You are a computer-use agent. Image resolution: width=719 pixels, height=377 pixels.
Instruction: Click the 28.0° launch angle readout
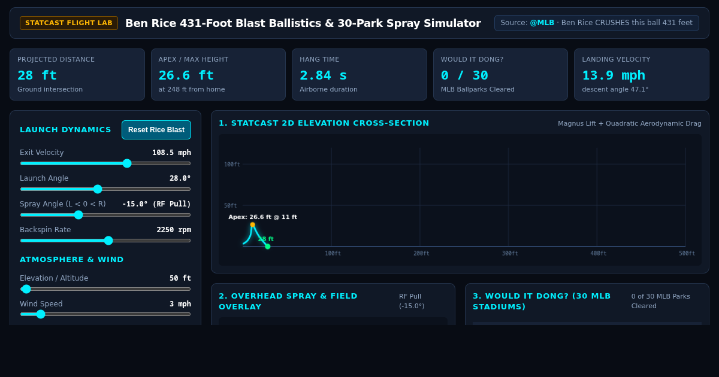tap(180, 178)
